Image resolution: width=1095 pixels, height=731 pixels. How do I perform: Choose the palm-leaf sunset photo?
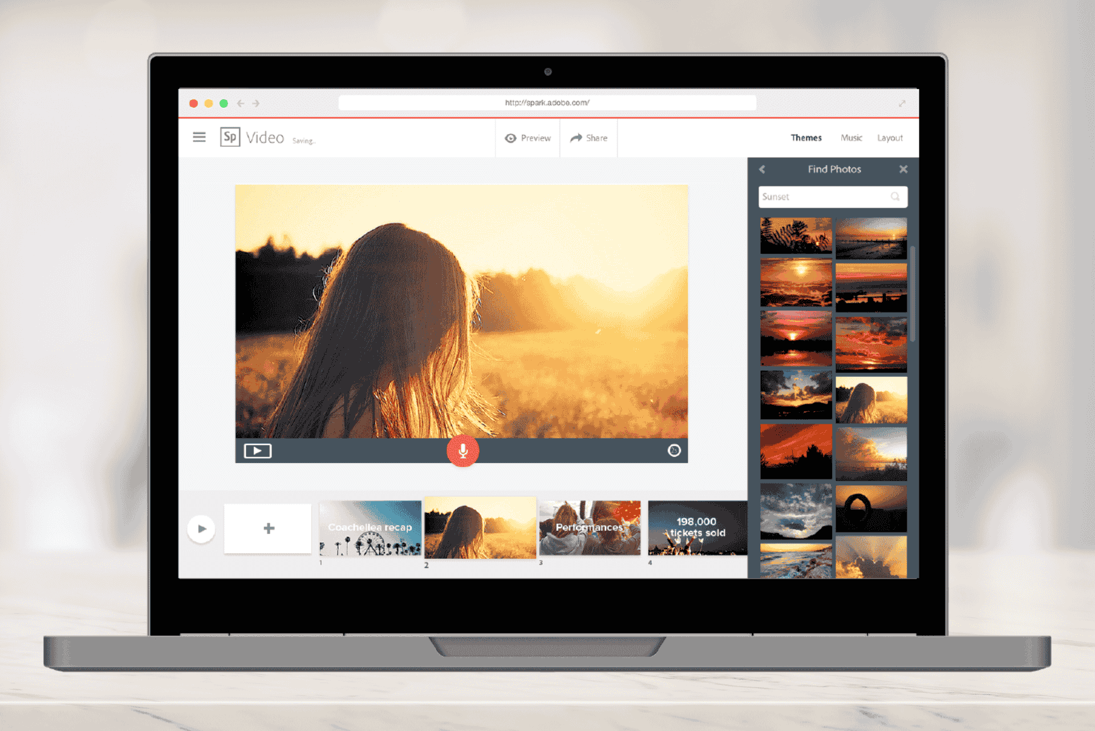coord(796,235)
